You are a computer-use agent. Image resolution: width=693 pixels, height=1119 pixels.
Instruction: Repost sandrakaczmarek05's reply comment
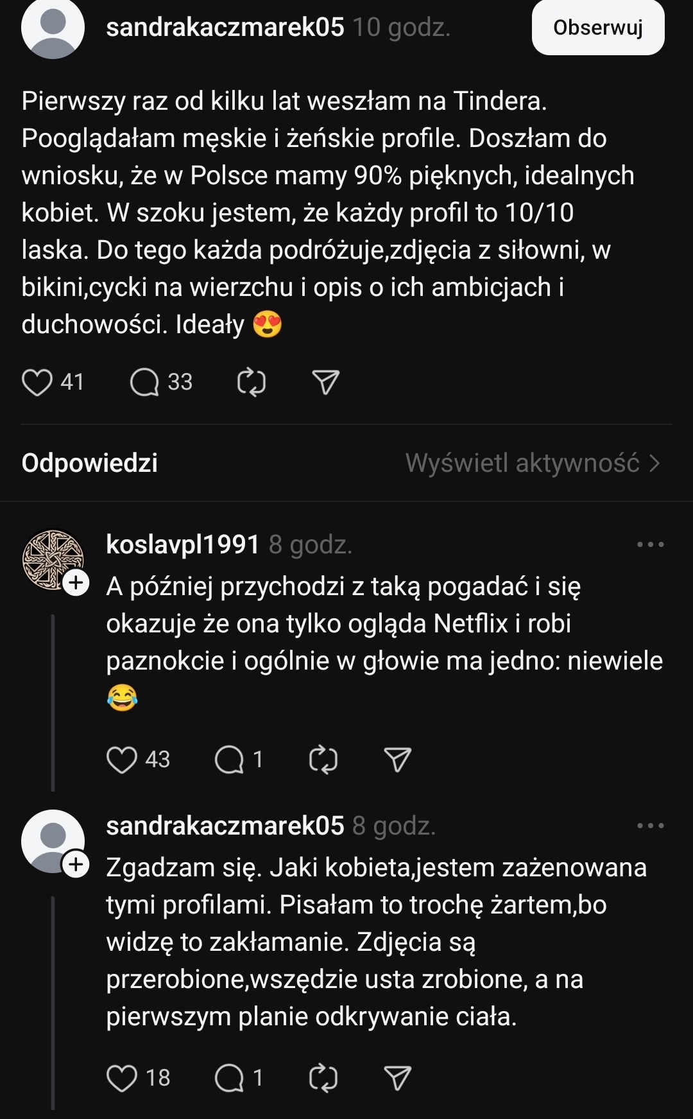tap(323, 1078)
